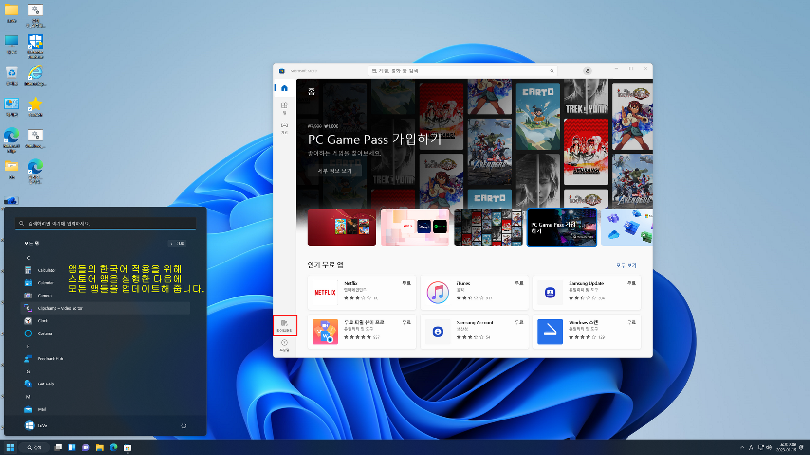Click the IME language indicator A
Screen dimensions: 810x455
[751, 447]
